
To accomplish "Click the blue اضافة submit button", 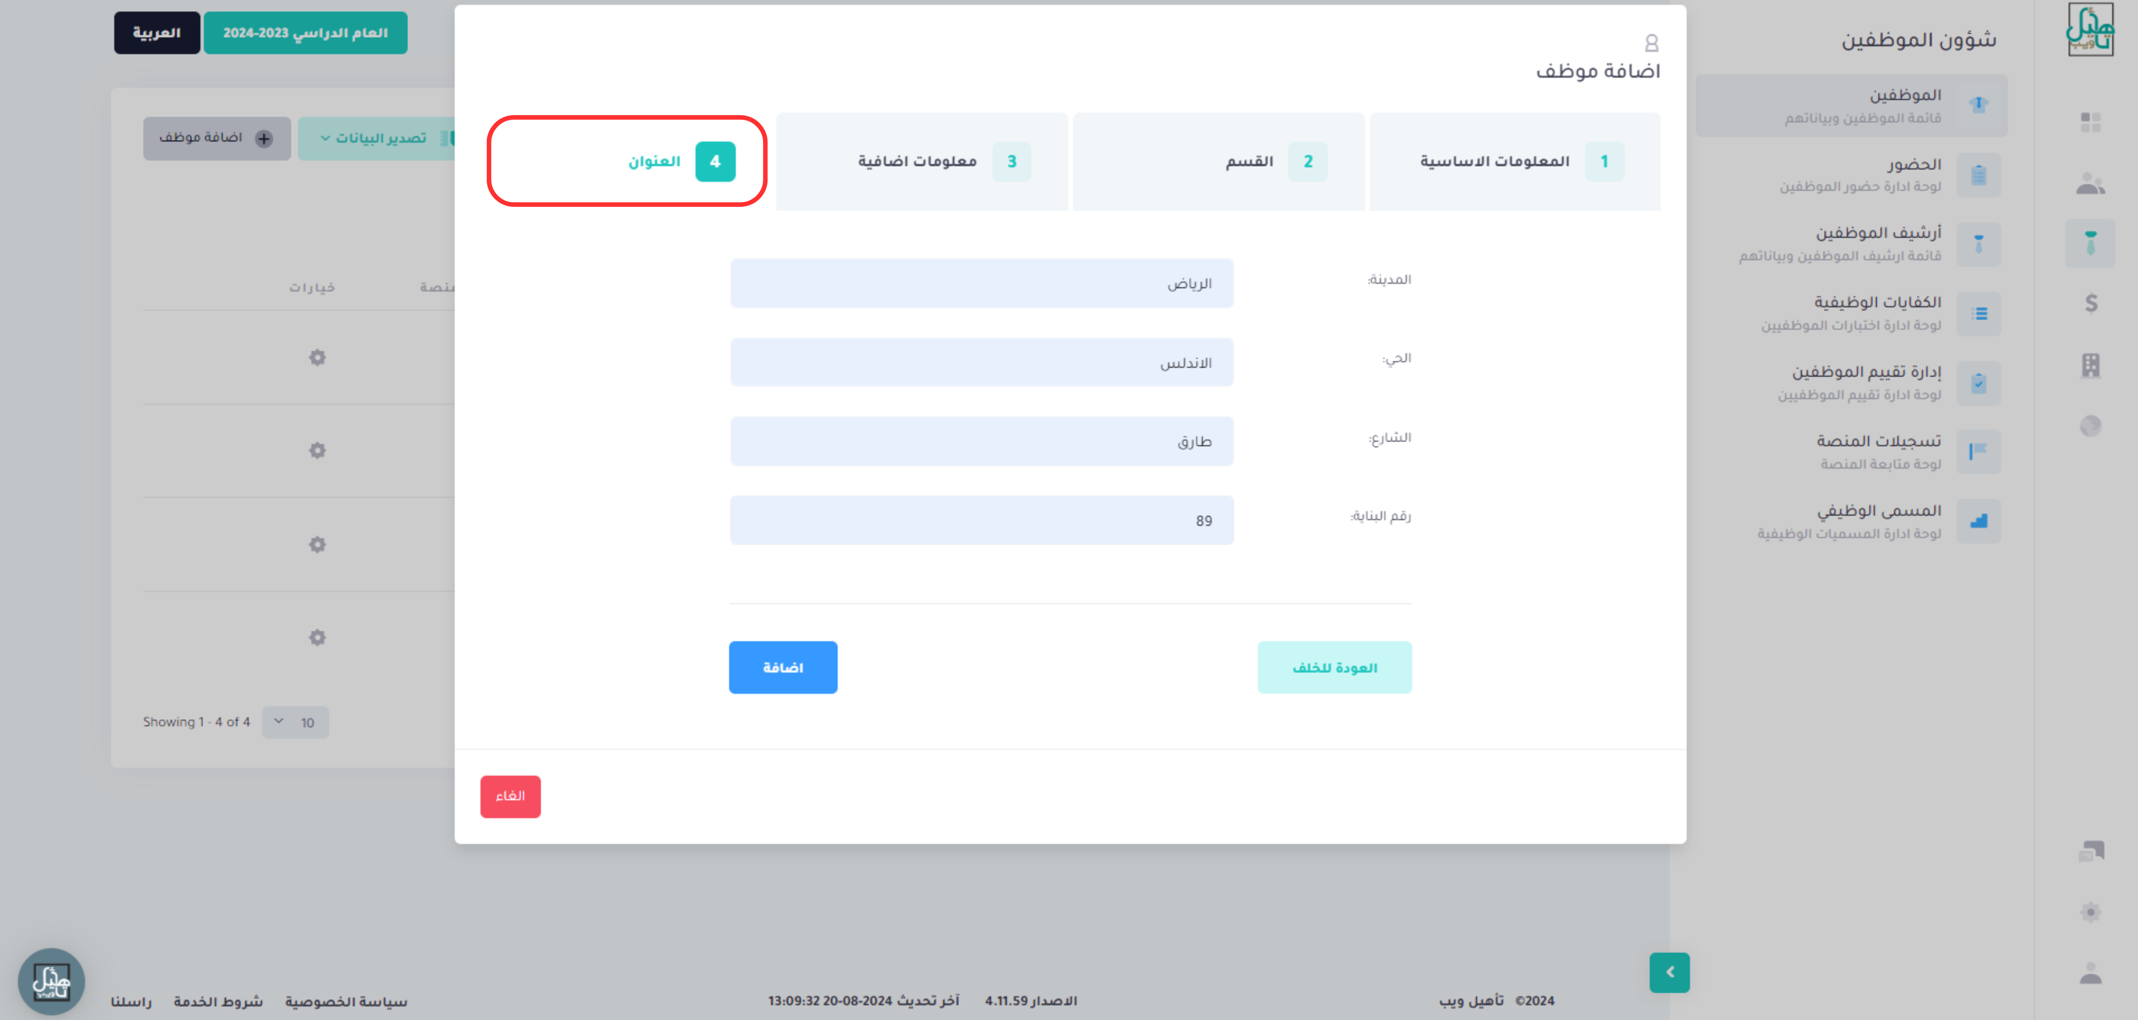I will tap(783, 667).
